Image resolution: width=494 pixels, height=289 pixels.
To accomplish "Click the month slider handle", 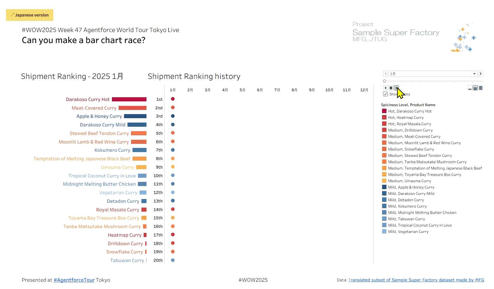I will coord(385,81).
